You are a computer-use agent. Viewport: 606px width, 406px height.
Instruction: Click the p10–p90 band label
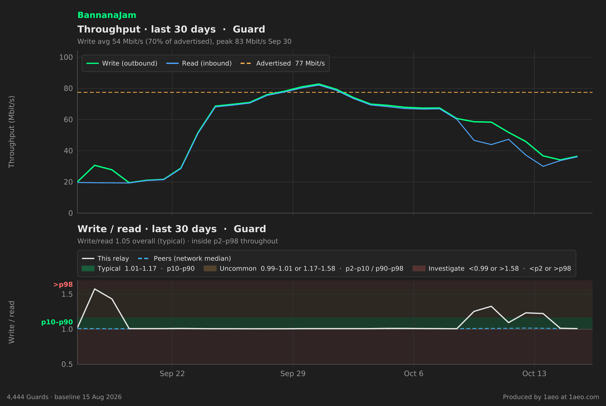[57, 322]
